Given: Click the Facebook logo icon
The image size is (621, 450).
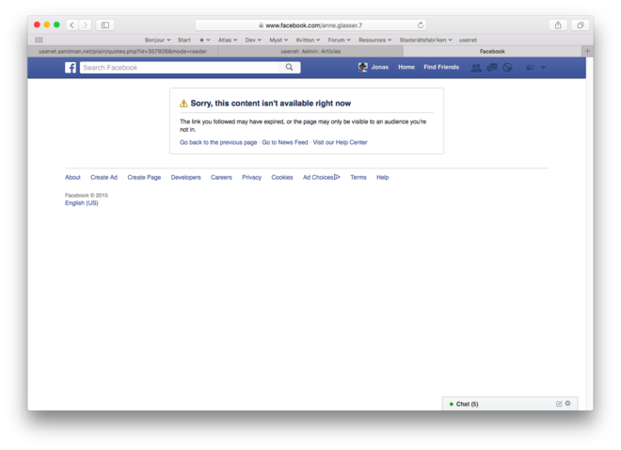Looking at the screenshot, I should (x=71, y=68).
